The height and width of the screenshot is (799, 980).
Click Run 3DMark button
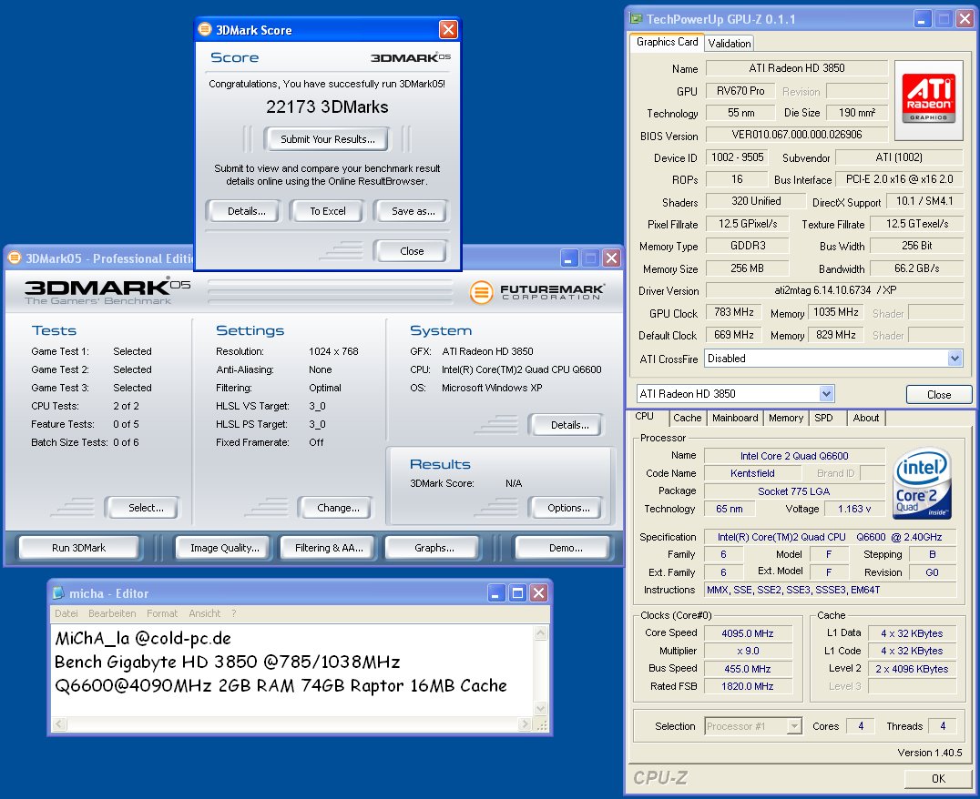click(78, 548)
